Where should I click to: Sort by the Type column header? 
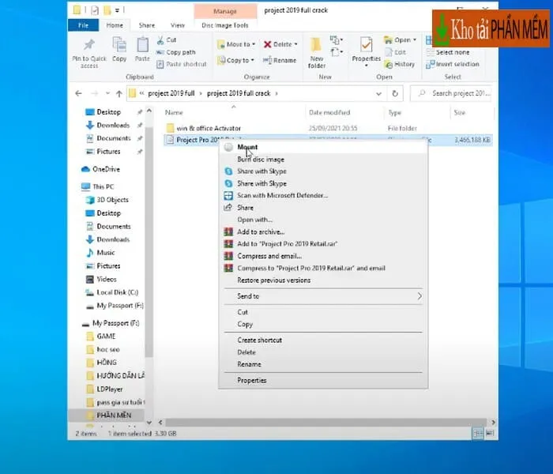(x=395, y=112)
